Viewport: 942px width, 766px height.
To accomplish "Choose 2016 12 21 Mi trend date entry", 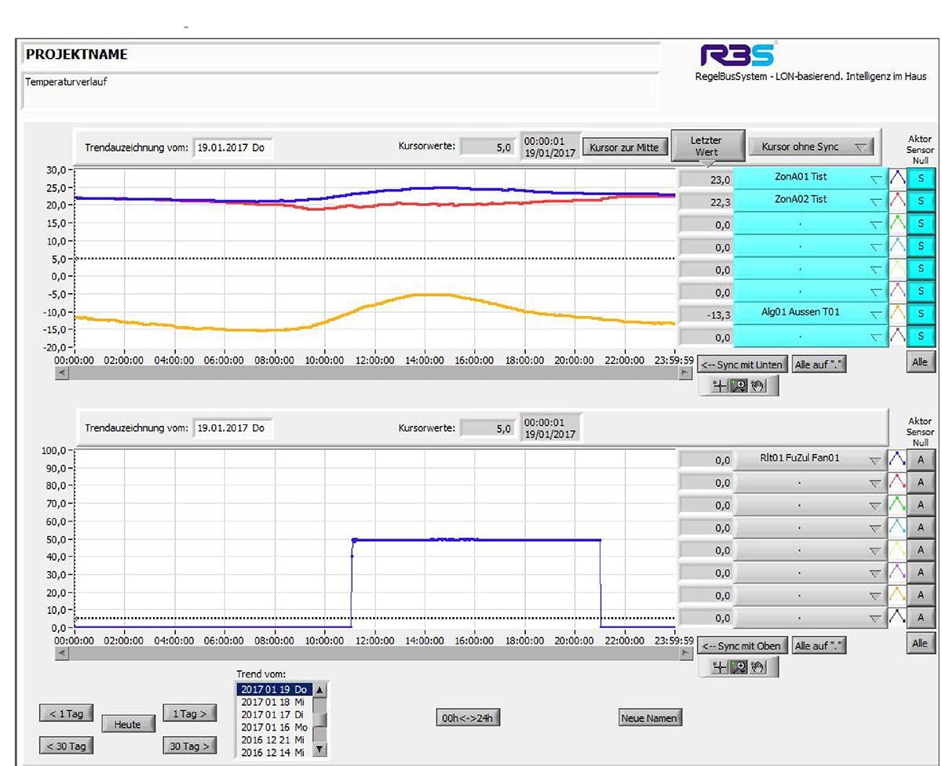I will pos(273,739).
